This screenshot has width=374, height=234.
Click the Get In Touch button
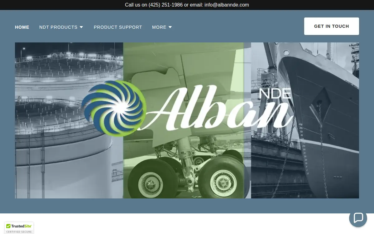tap(332, 26)
